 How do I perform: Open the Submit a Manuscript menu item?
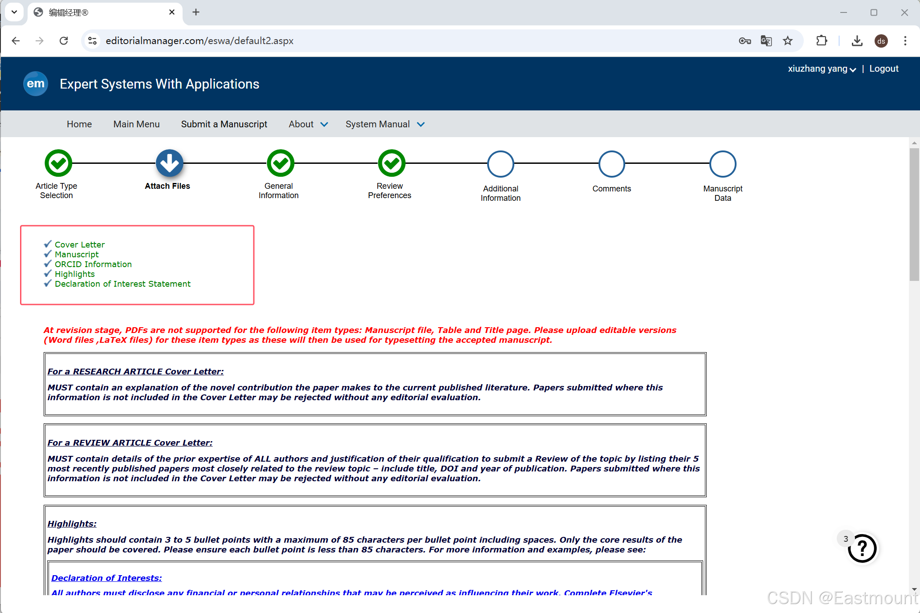pyautogui.click(x=224, y=124)
